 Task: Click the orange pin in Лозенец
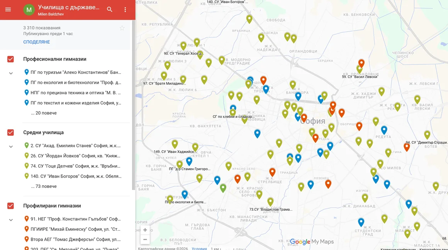click(328, 184)
